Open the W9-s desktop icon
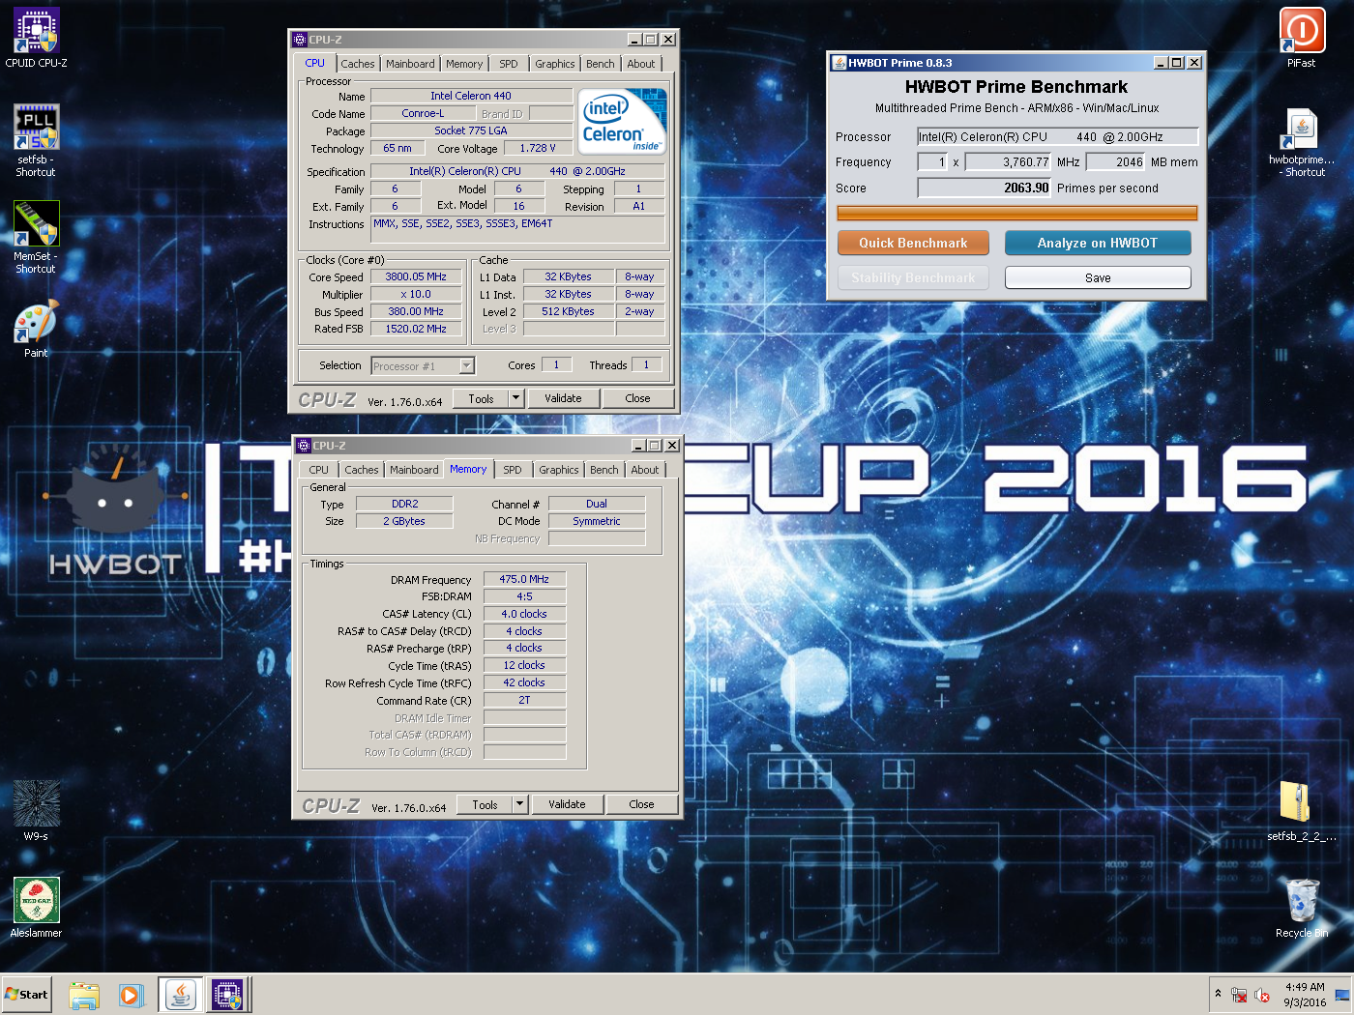 point(37,810)
